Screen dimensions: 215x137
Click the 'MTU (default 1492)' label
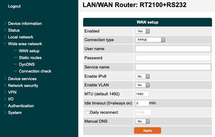coord(102,94)
